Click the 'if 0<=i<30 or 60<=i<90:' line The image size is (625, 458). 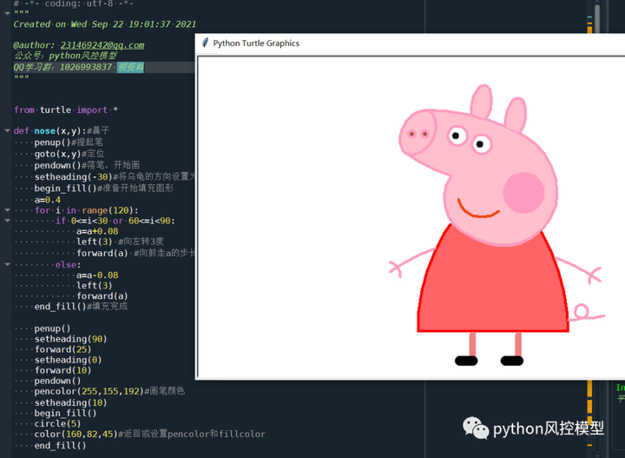tap(115, 221)
